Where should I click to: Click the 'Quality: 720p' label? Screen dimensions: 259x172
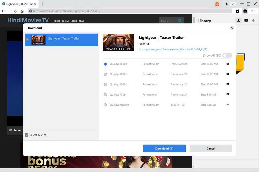[x=118, y=94]
